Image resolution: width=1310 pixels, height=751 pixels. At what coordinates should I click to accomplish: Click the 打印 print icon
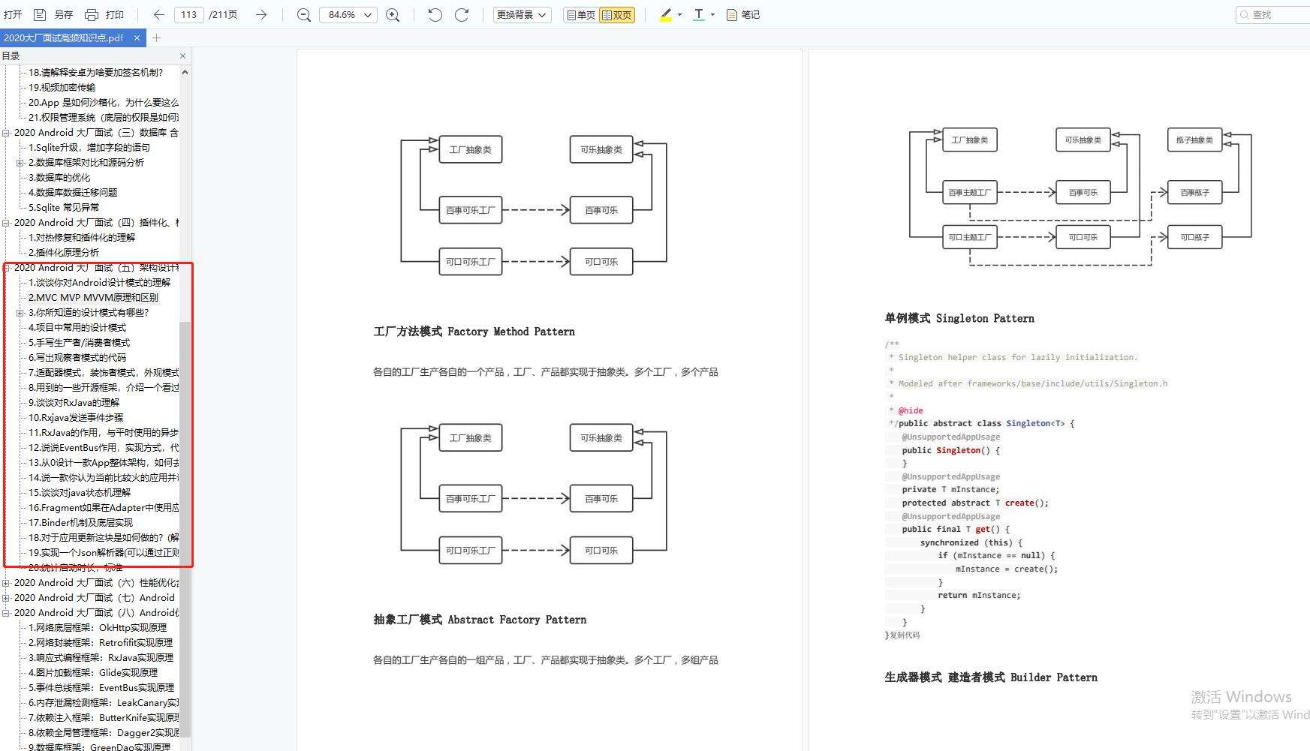[105, 14]
